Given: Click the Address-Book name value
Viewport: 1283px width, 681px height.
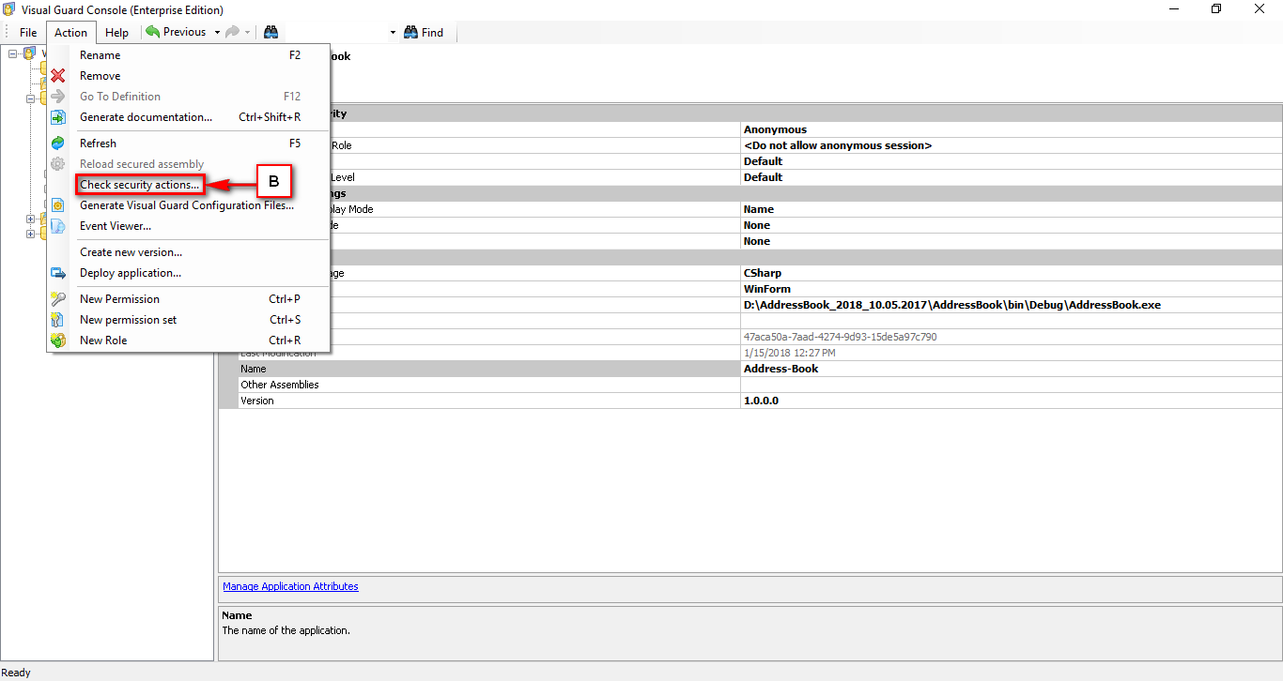Looking at the screenshot, I should (x=781, y=369).
